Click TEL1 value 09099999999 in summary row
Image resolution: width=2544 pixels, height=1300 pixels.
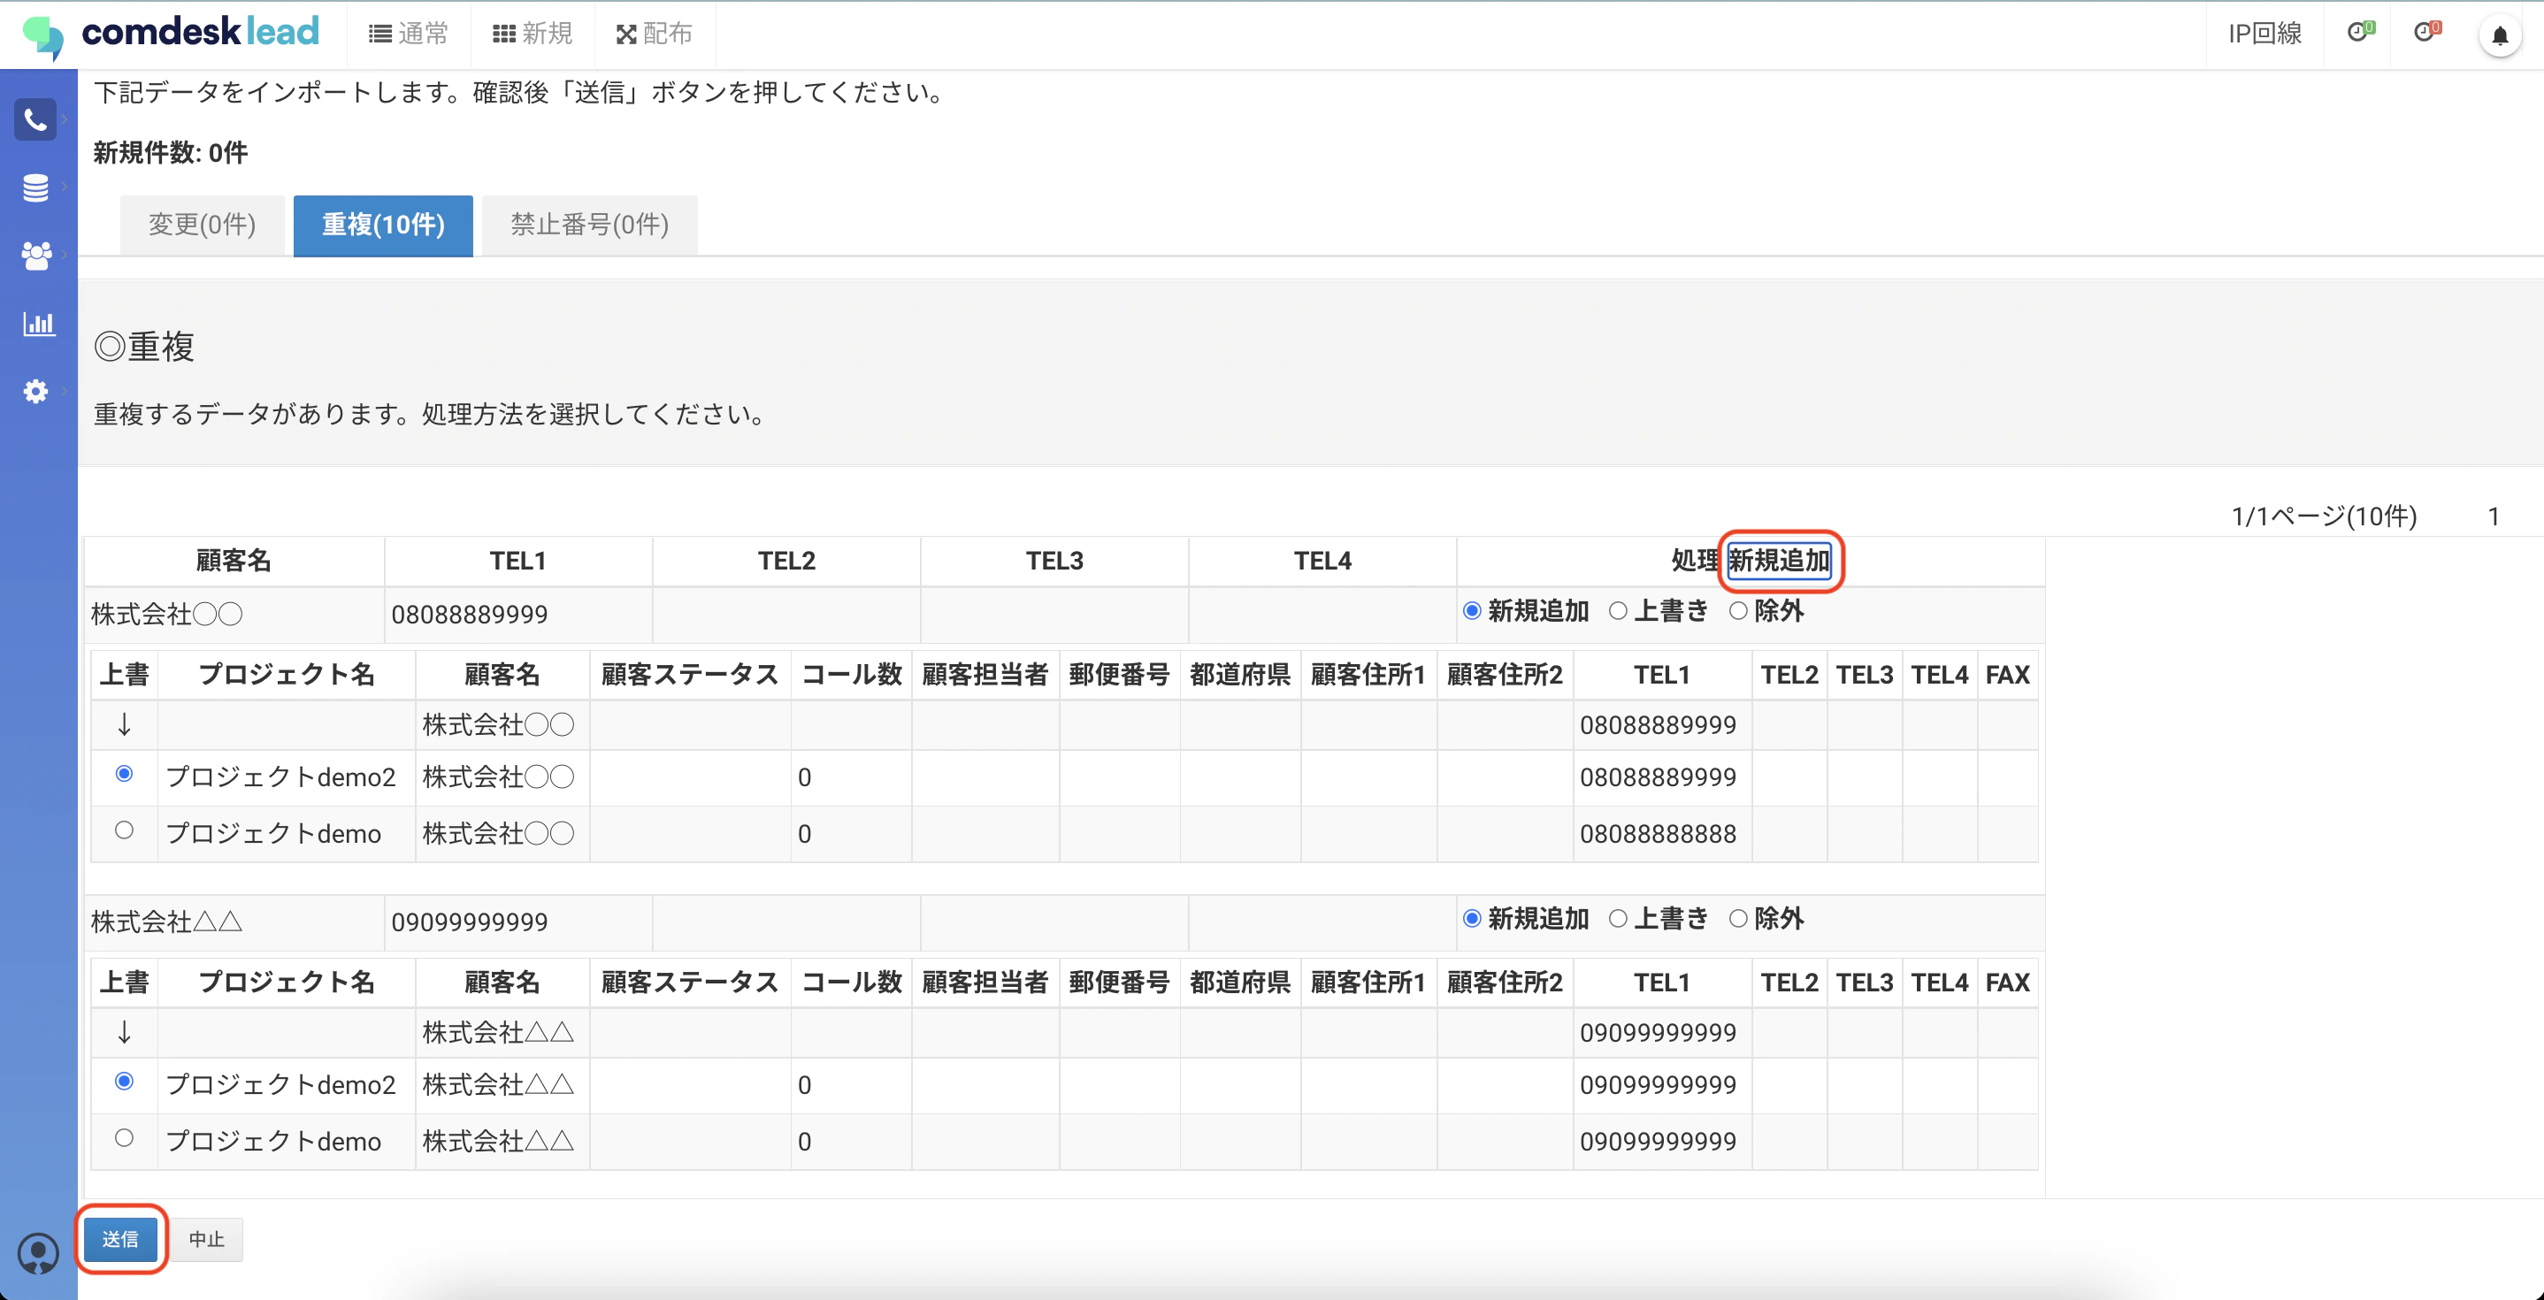pos(469,923)
